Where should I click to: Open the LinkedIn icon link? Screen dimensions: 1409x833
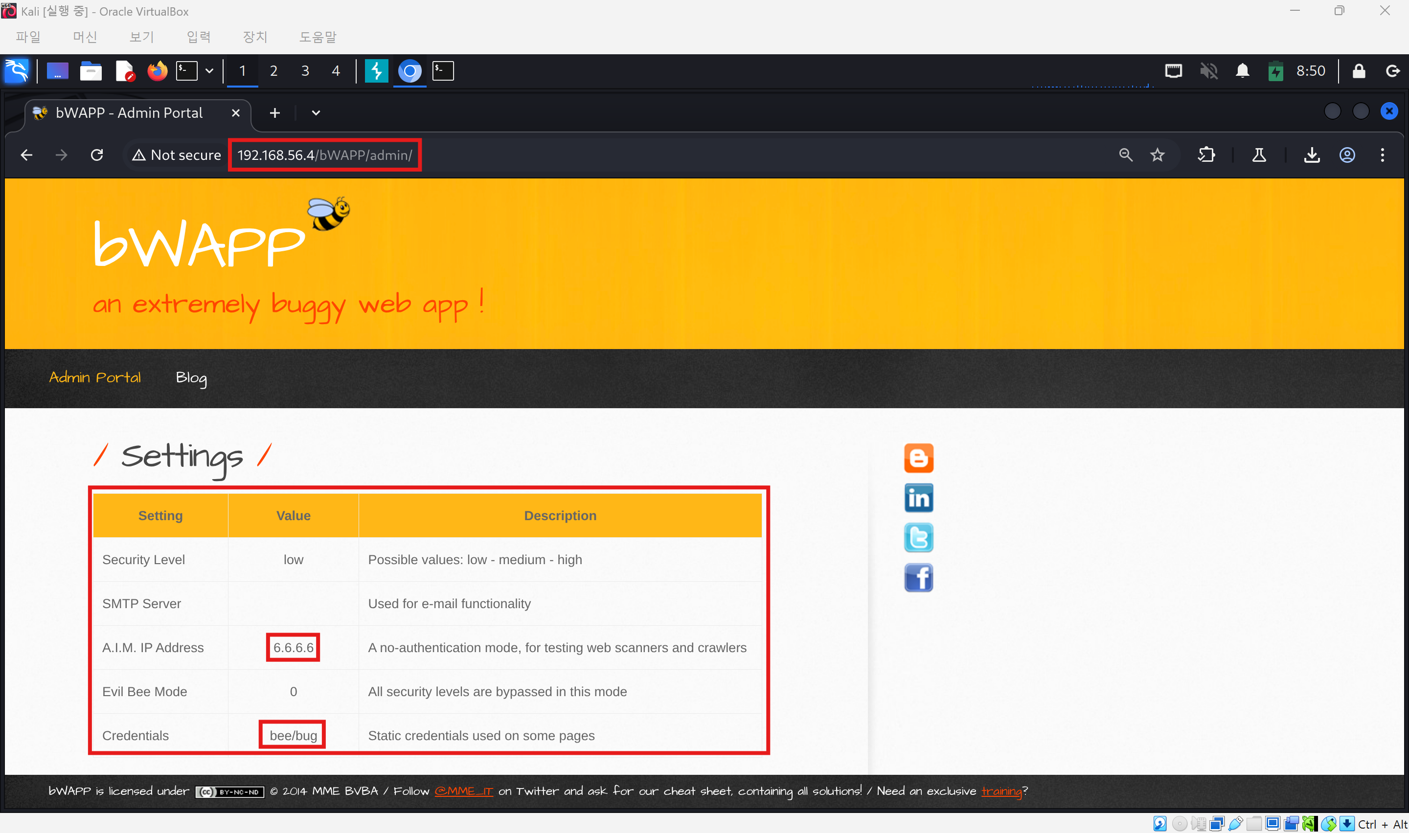coord(918,498)
